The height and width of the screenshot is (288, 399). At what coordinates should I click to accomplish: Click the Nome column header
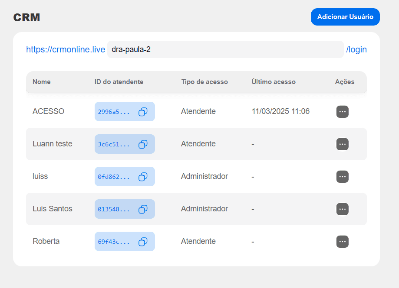click(42, 82)
